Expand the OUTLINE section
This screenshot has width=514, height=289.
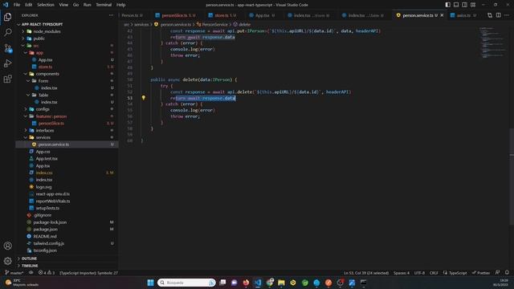29,258
